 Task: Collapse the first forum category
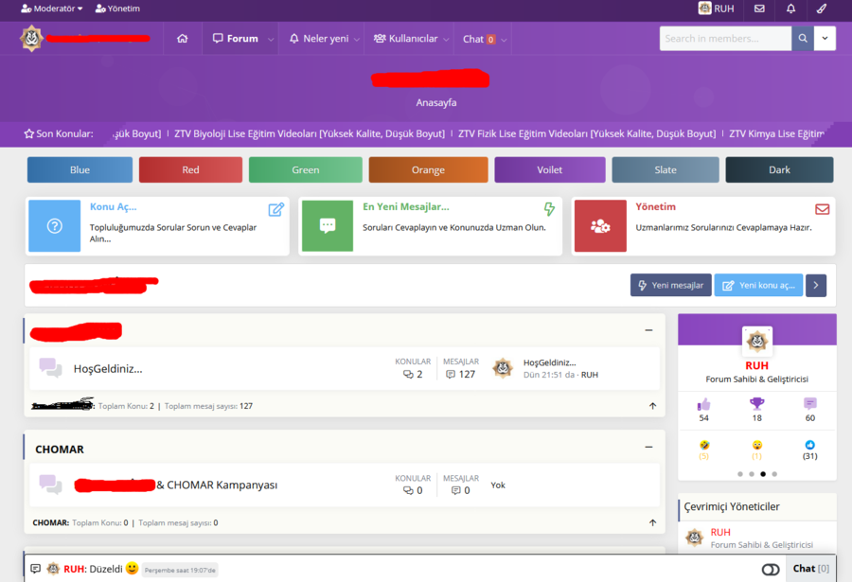648,330
